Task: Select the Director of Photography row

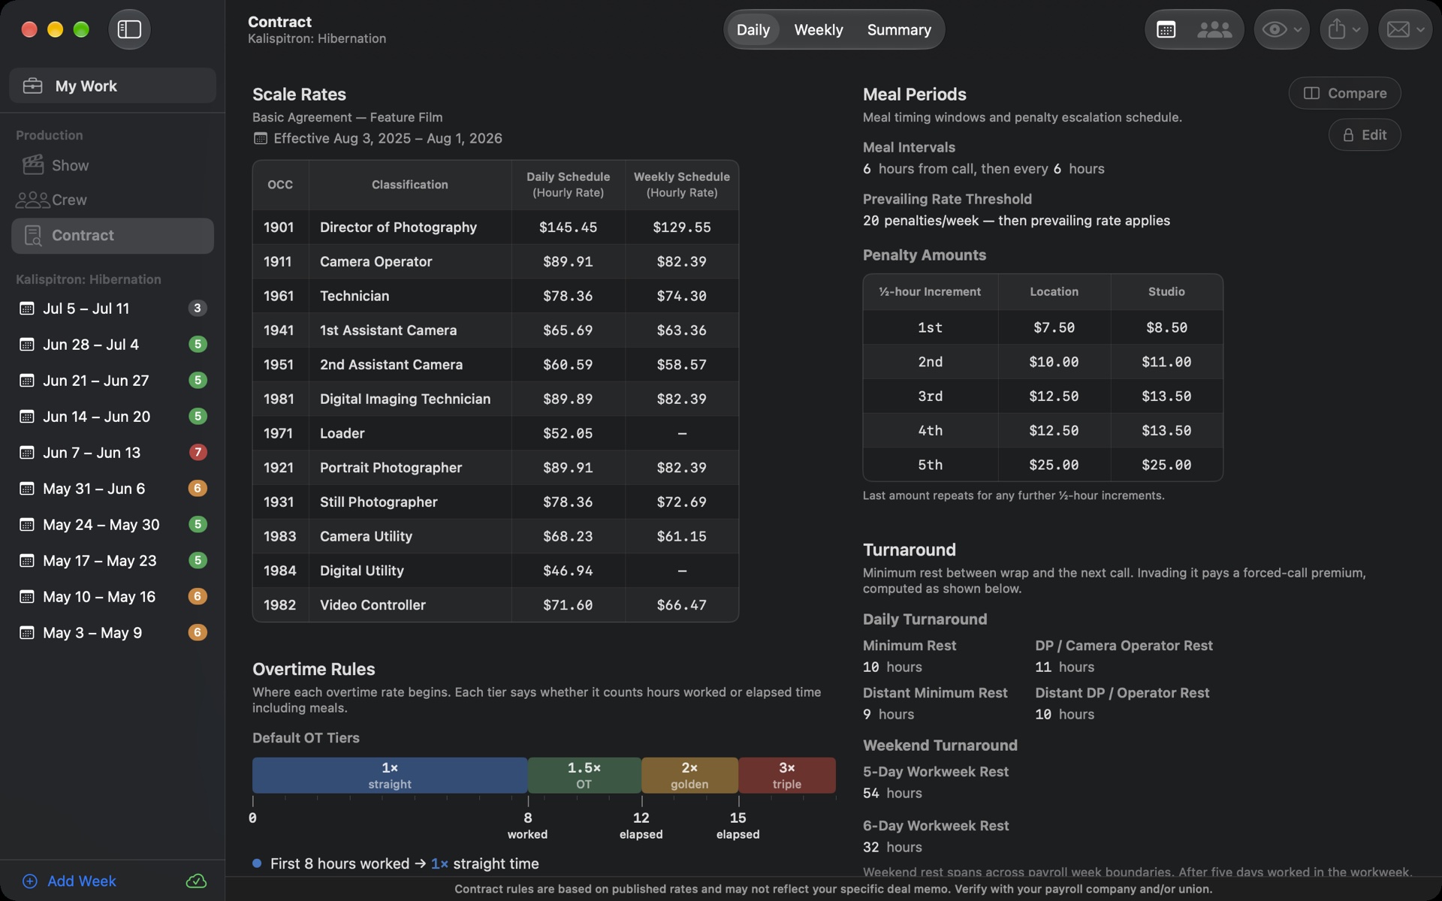Action: click(x=496, y=227)
